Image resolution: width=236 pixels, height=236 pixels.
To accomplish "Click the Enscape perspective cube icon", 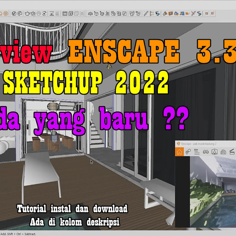I will pos(214,152).
